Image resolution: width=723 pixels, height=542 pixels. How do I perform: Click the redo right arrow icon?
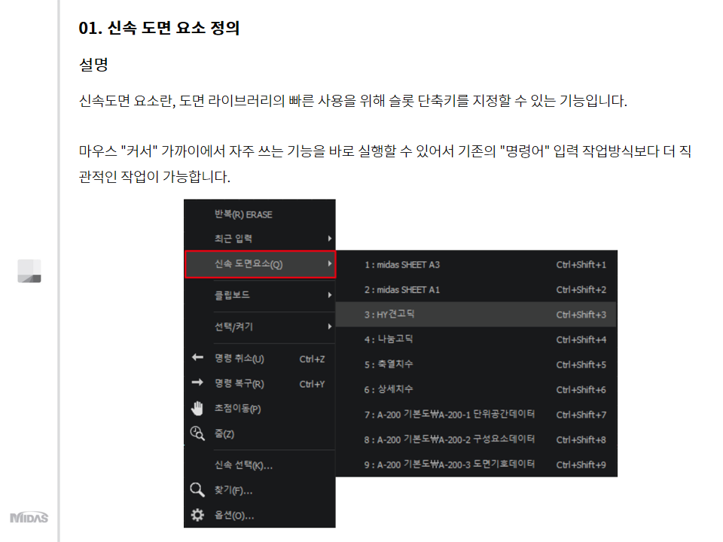click(198, 383)
